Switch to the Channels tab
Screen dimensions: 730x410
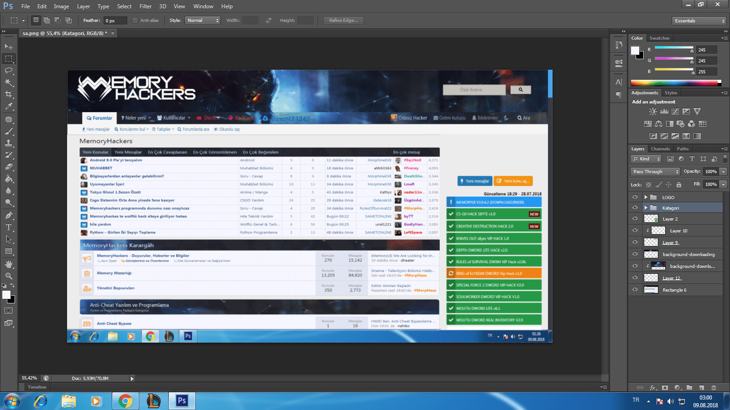(660, 149)
